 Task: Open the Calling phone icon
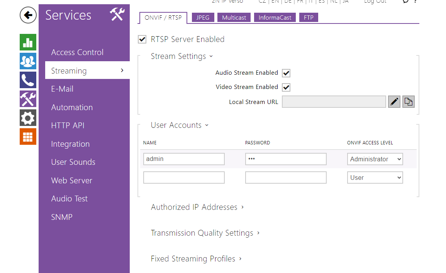[x=28, y=80]
